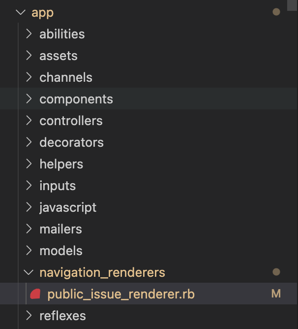298x329 pixels.
Task: Click the M git status badge
Action: point(276,294)
